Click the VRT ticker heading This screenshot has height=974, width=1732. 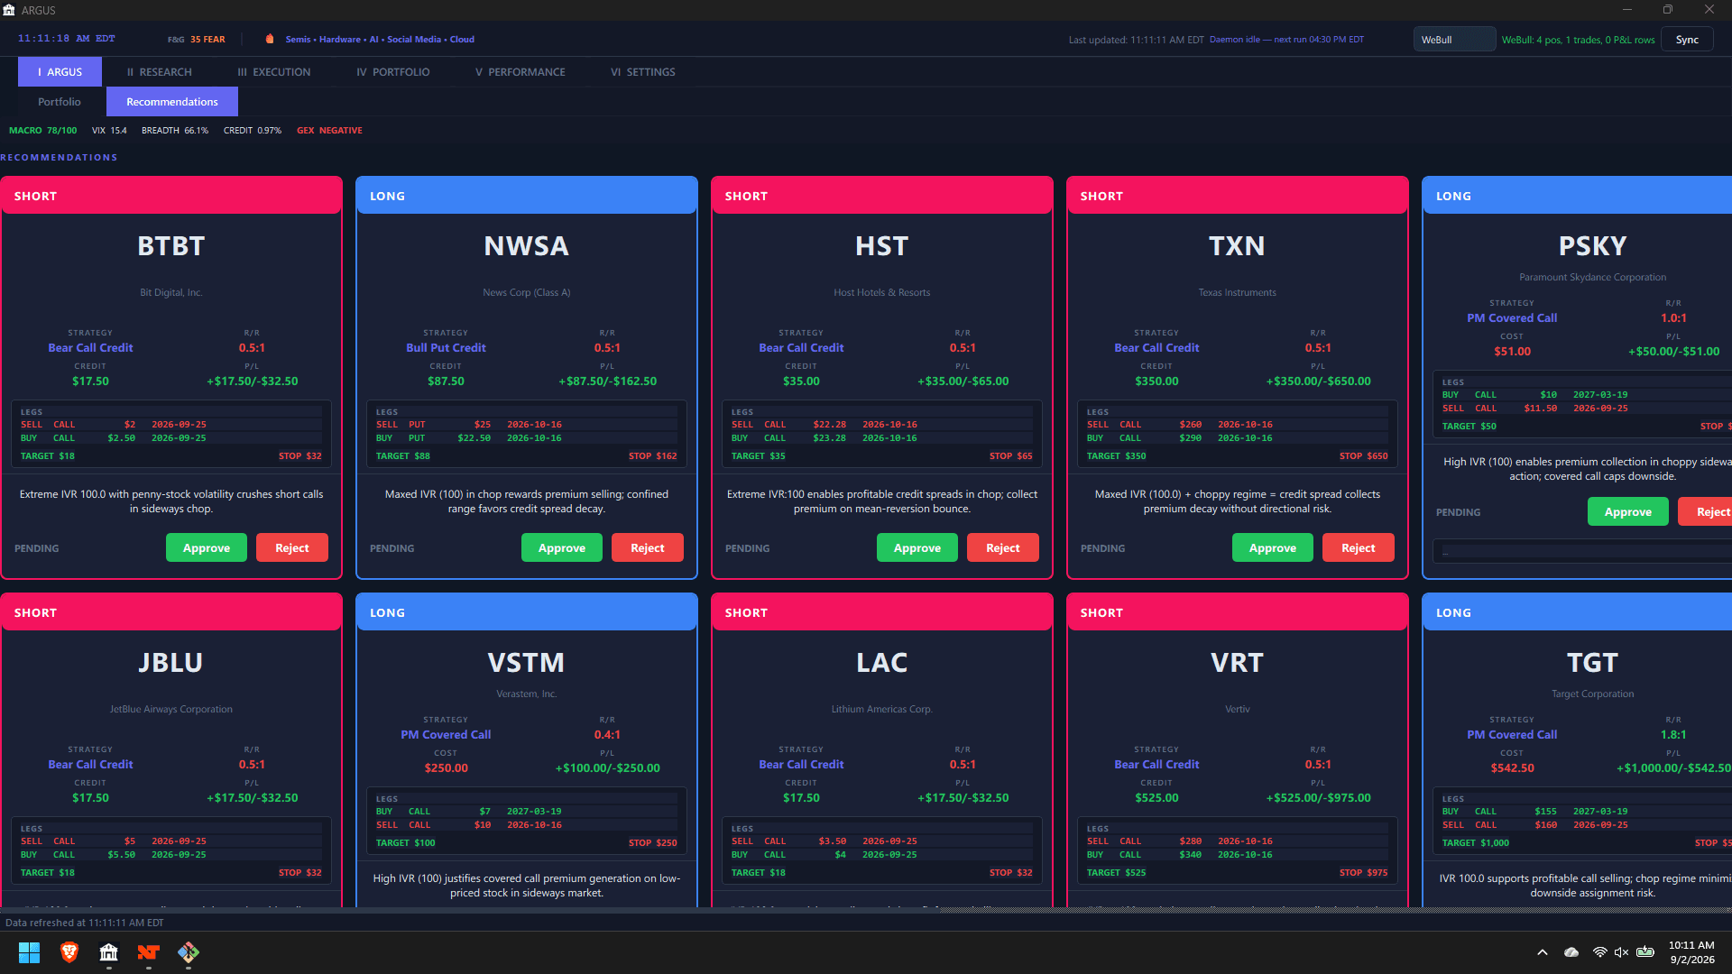[x=1238, y=663]
